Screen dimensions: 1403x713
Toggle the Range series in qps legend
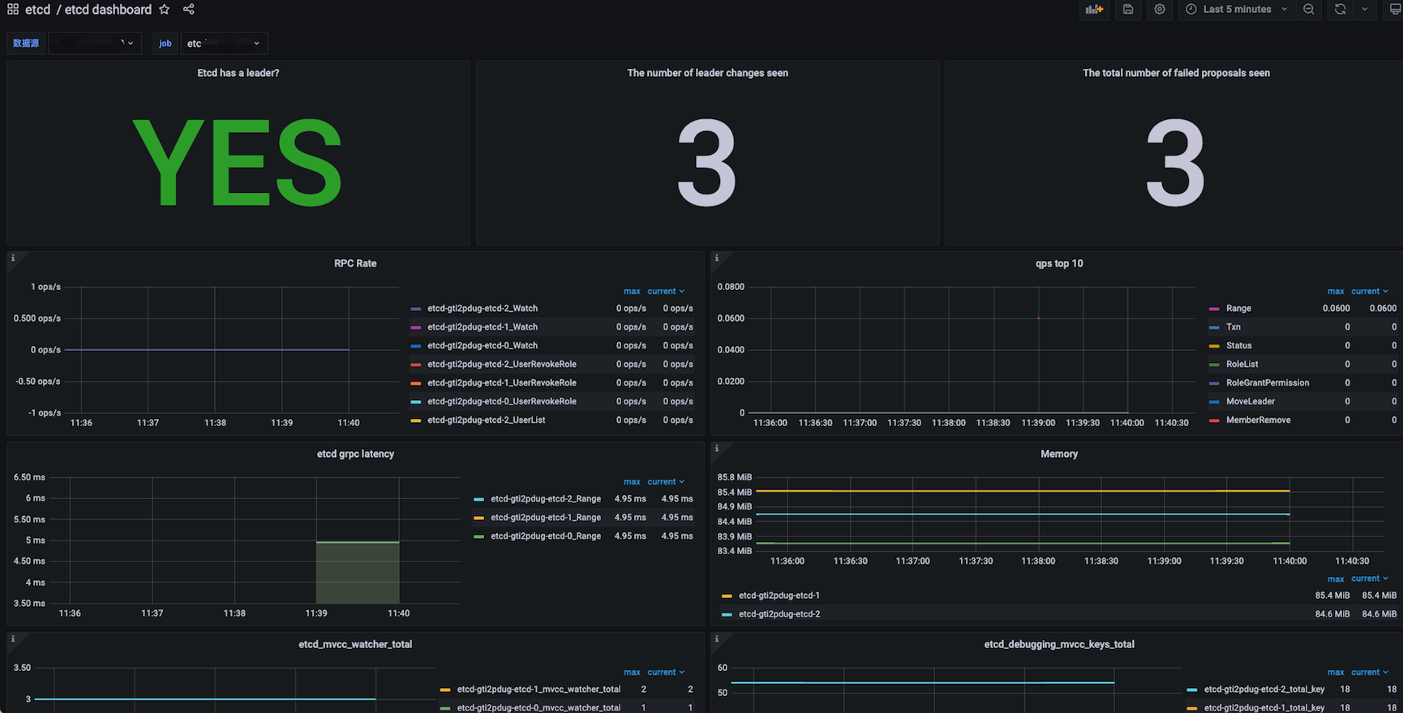click(x=1238, y=309)
